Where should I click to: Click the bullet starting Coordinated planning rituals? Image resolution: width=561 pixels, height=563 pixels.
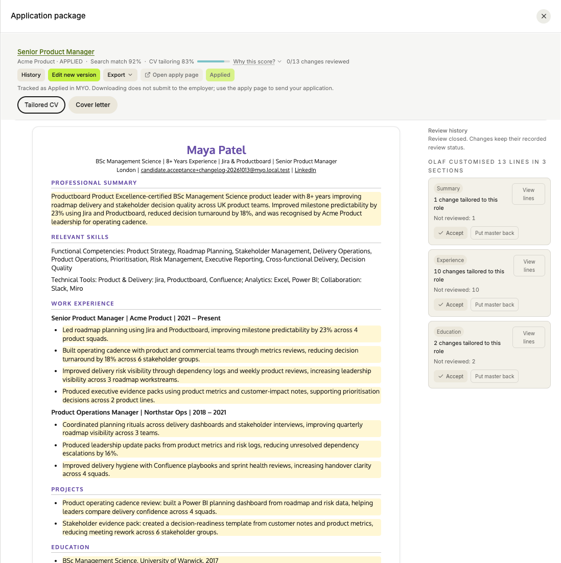(222, 429)
